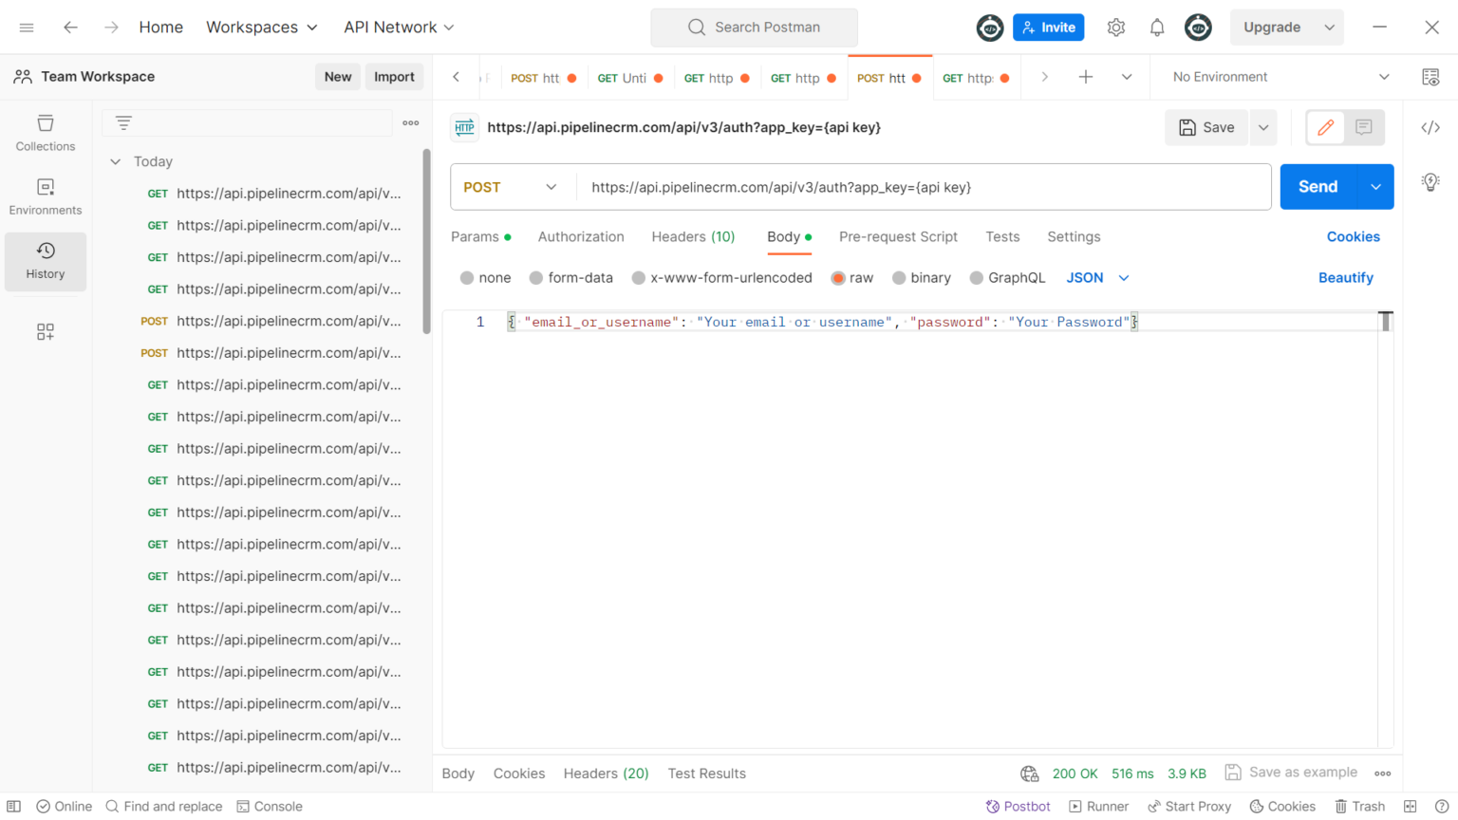Open the lightbulb info panel
Image resolution: width=1458 pixels, height=820 pixels.
point(1430,182)
